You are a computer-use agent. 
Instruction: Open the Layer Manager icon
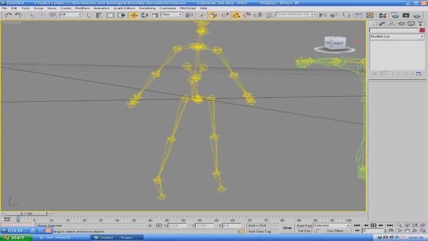tap(346, 15)
